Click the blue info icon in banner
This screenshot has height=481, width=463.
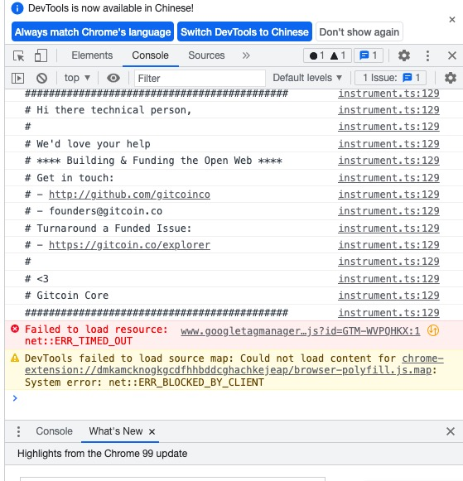click(x=17, y=8)
